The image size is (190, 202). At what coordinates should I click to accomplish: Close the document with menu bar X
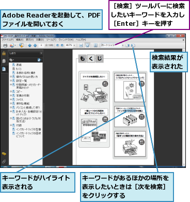183,40
